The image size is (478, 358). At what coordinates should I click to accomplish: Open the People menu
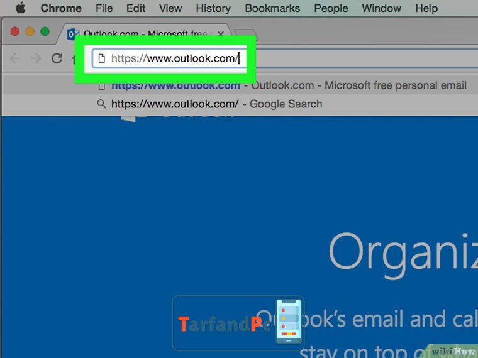[331, 8]
